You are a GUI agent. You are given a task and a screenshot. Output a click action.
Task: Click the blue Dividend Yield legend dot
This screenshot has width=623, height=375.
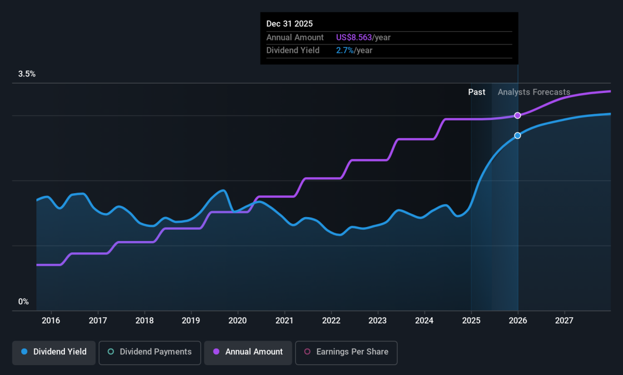tap(24, 352)
